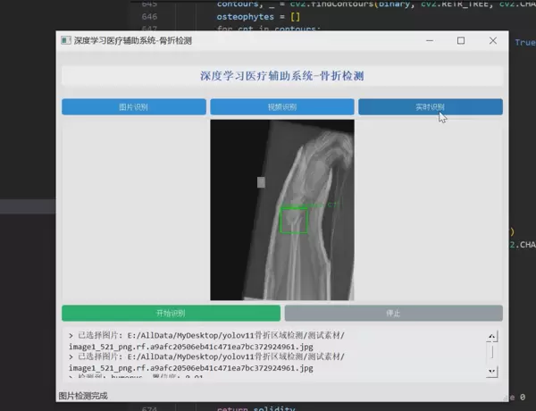536x411 pixels.
Task: Click the 深度学习医疗辅助系统 header banner
Action: 282,77
